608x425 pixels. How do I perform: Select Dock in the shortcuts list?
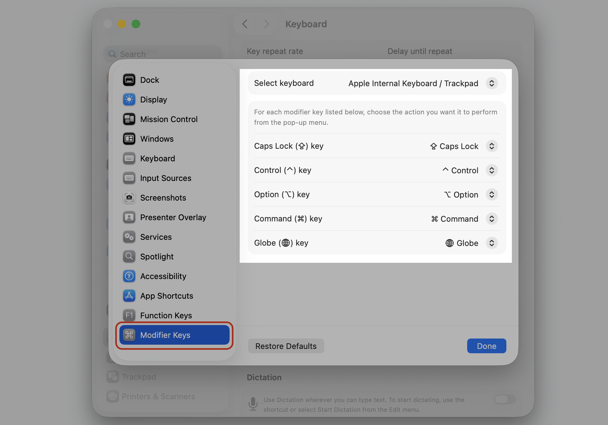point(174,80)
